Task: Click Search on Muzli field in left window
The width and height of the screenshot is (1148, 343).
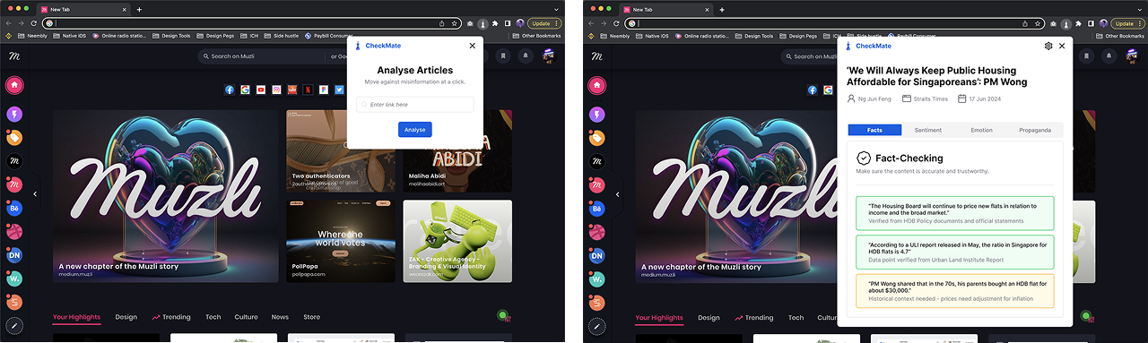Action: tap(262, 56)
